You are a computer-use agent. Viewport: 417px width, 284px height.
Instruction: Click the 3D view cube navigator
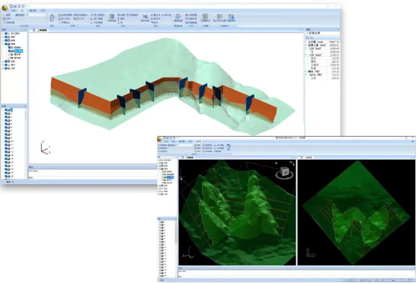[x=282, y=173]
